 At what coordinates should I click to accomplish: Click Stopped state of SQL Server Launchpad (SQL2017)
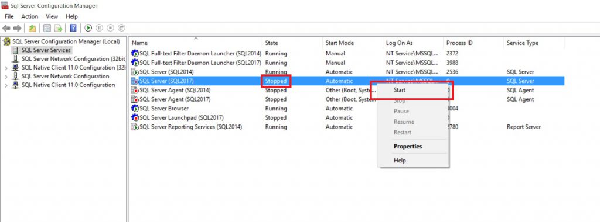[276, 117]
